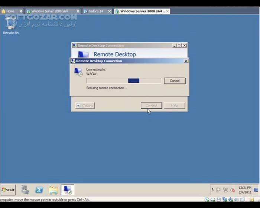Show hidden system tray icons
260x208 pixels.
[212, 190]
